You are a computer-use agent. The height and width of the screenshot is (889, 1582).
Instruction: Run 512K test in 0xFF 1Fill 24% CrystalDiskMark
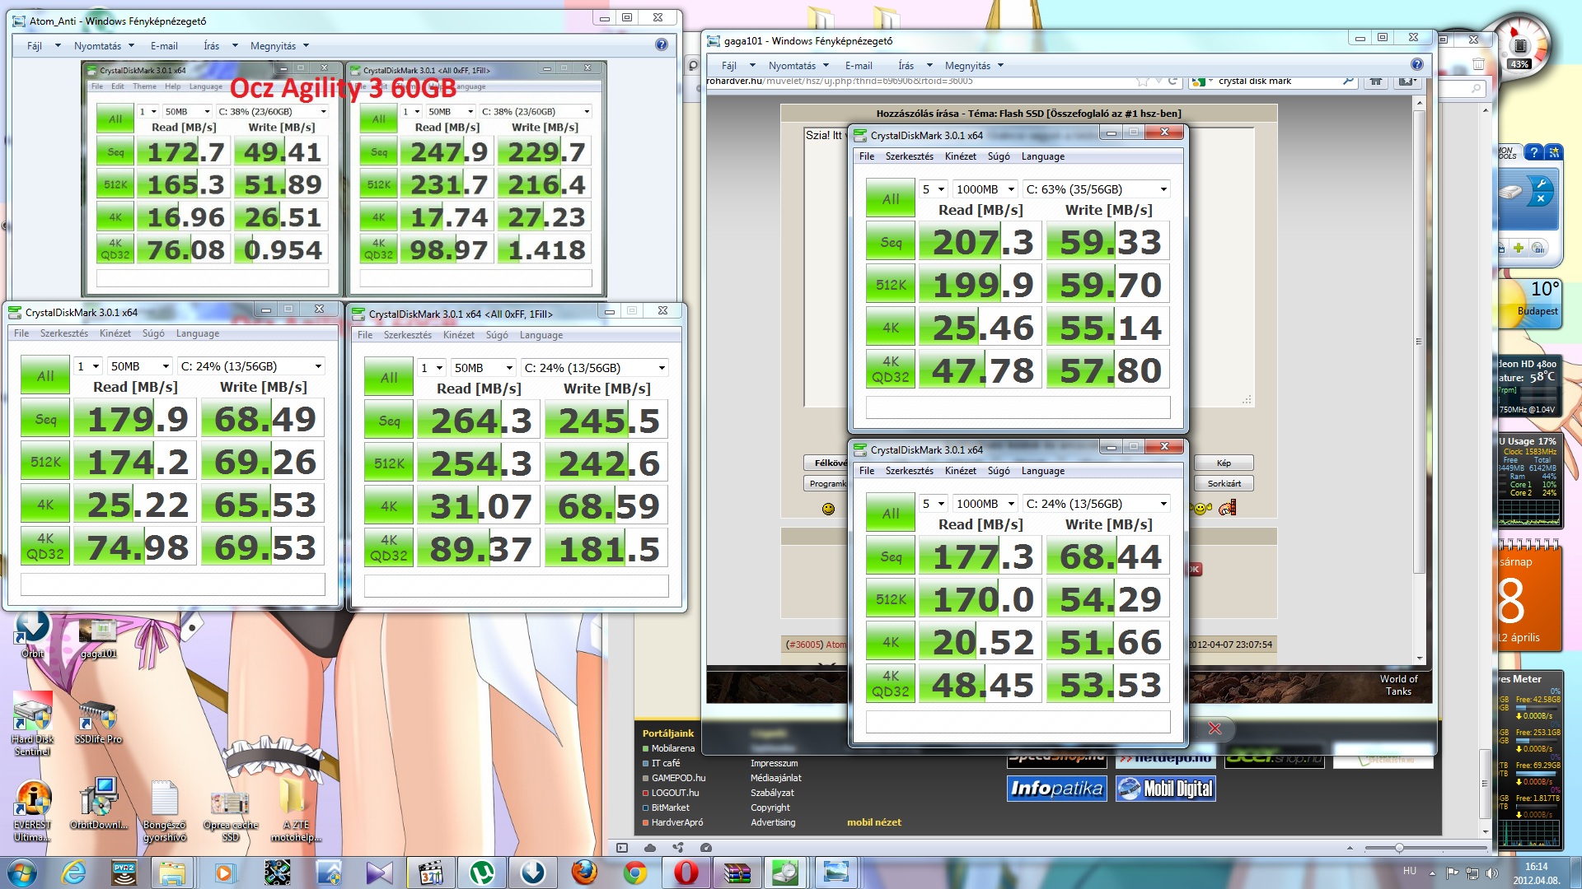pyautogui.click(x=389, y=463)
